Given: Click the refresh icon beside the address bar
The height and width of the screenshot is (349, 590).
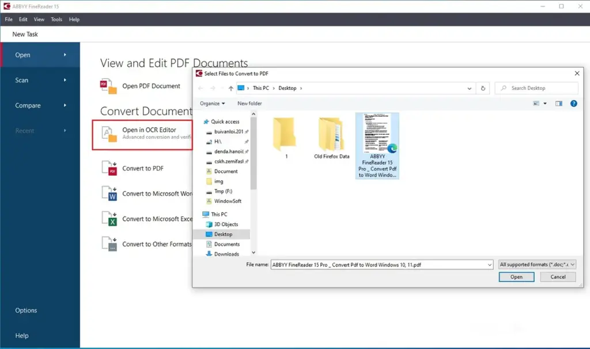Looking at the screenshot, I should [482, 88].
